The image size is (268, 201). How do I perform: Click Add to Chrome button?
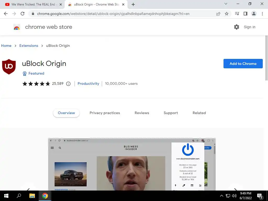[x=243, y=64]
